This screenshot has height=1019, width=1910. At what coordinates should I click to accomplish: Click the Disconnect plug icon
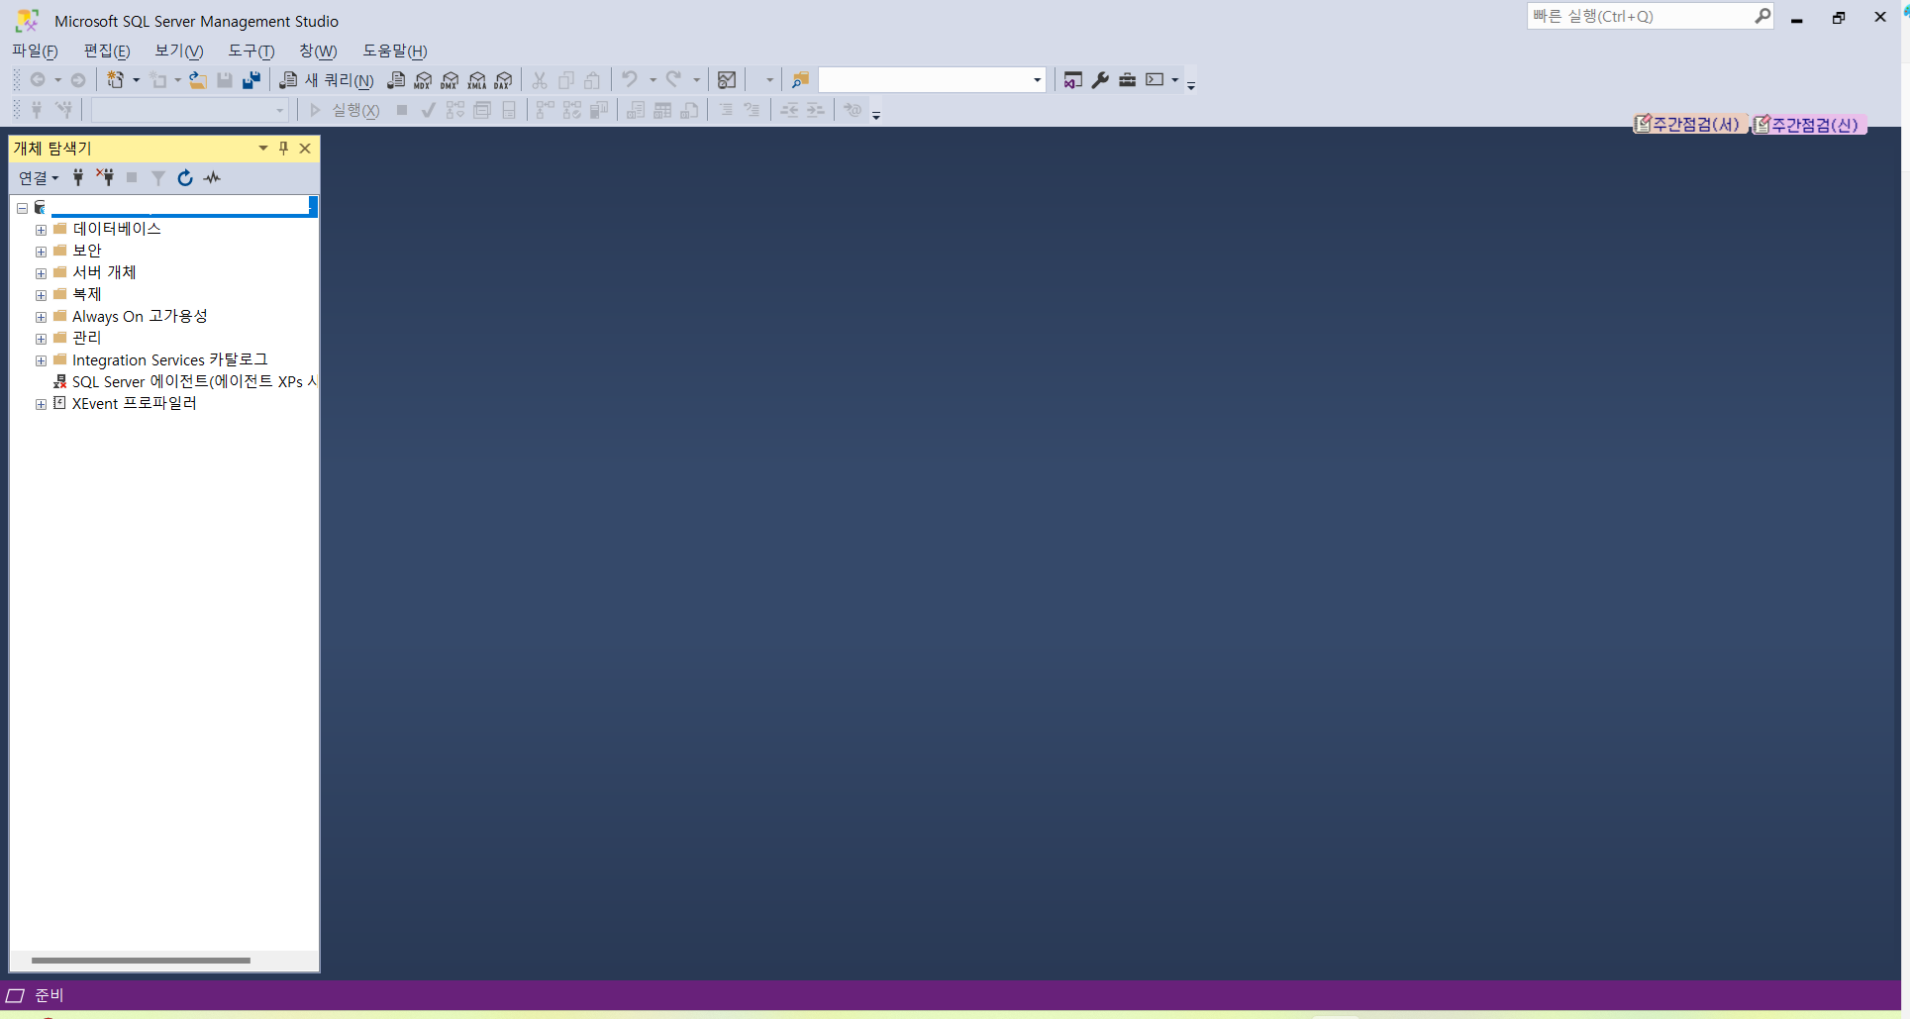tap(105, 177)
